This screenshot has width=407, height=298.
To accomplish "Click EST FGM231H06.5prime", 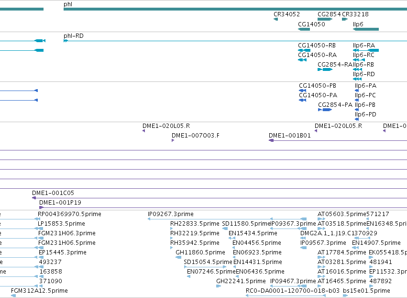I will [66, 243].
